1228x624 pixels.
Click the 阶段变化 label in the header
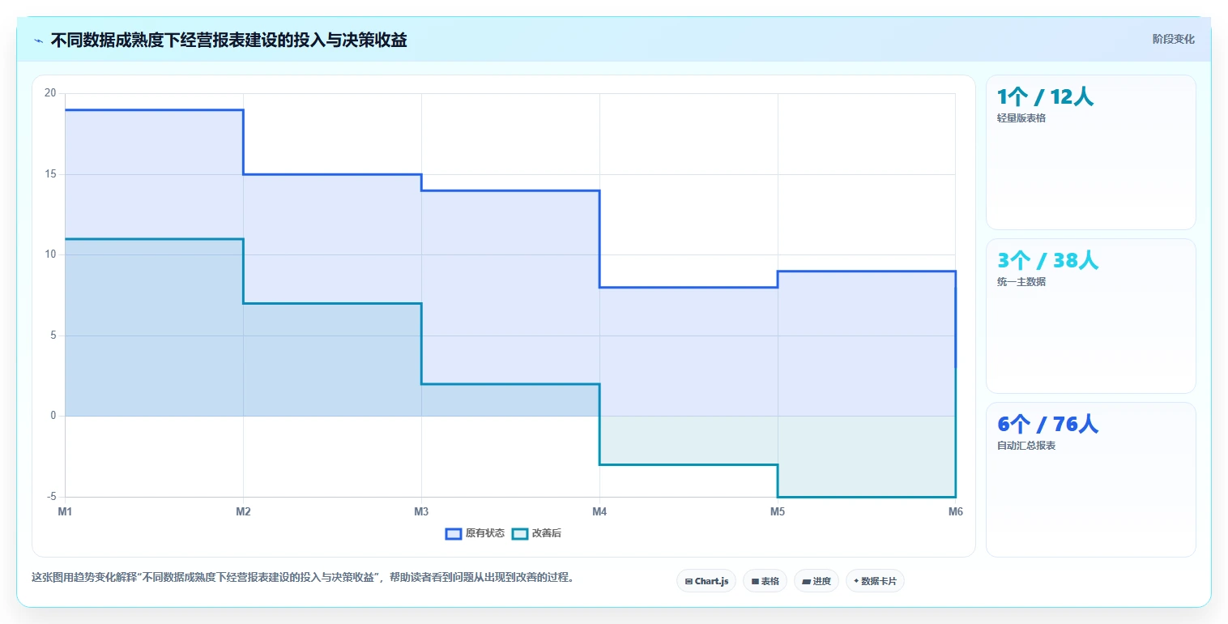[x=1173, y=39]
